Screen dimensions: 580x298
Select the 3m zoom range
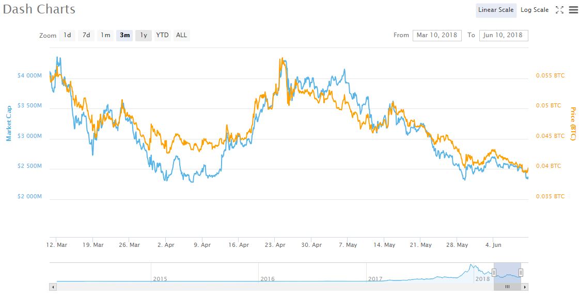[124, 35]
